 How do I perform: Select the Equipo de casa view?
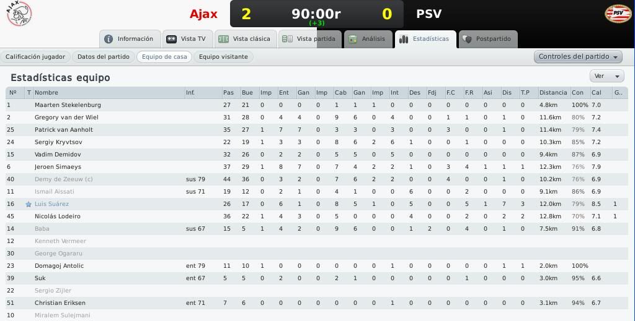(164, 57)
